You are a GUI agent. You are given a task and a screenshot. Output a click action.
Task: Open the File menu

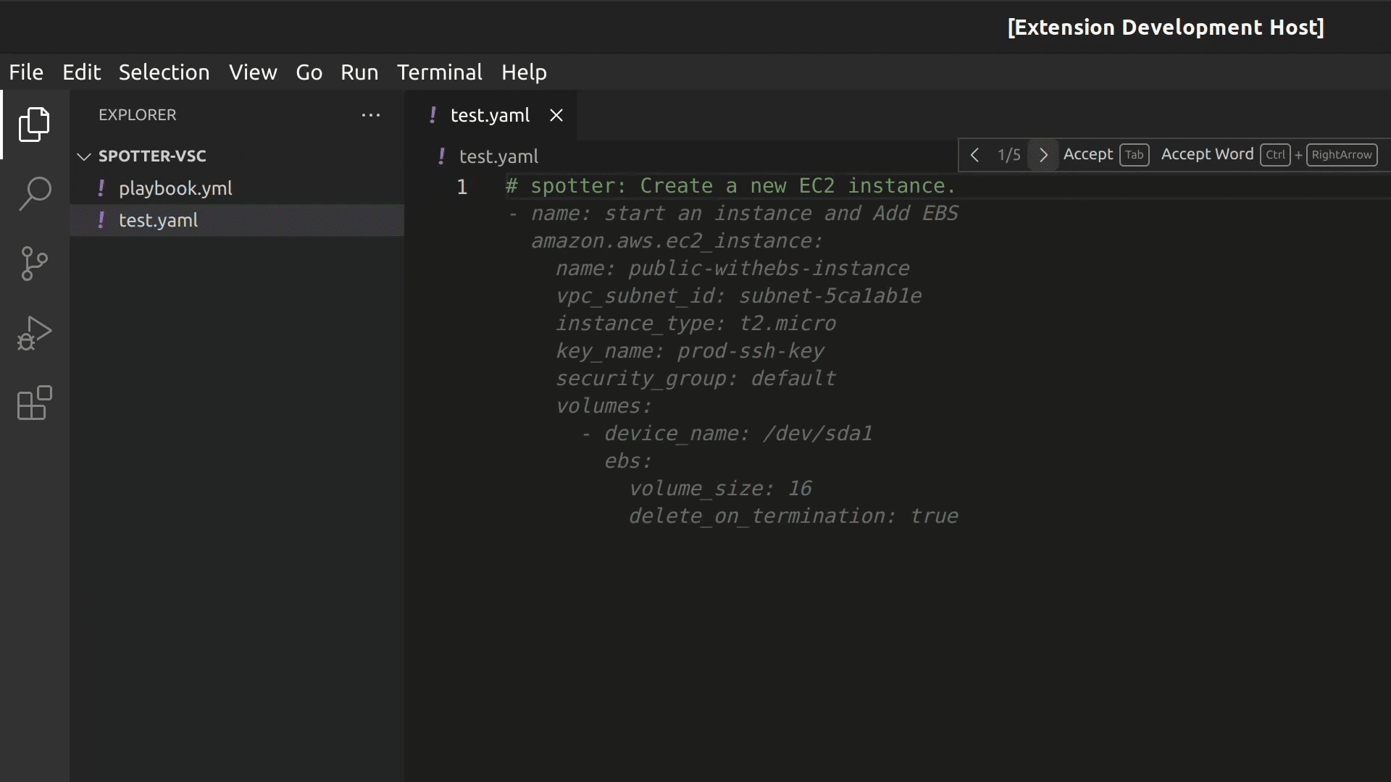[x=26, y=72]
